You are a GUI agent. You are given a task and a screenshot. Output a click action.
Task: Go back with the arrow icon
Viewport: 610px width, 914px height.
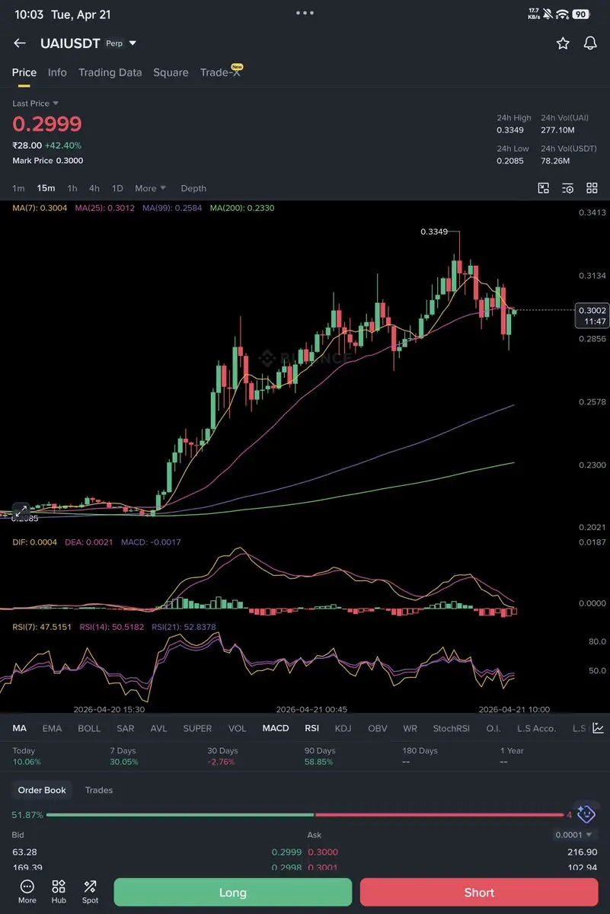(x=20, y=43)
